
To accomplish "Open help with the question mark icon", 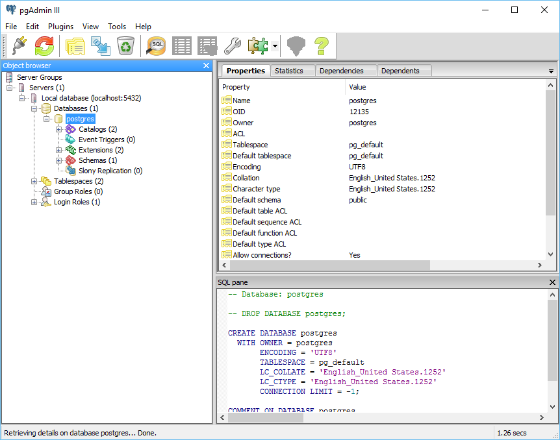I will 322,45.
